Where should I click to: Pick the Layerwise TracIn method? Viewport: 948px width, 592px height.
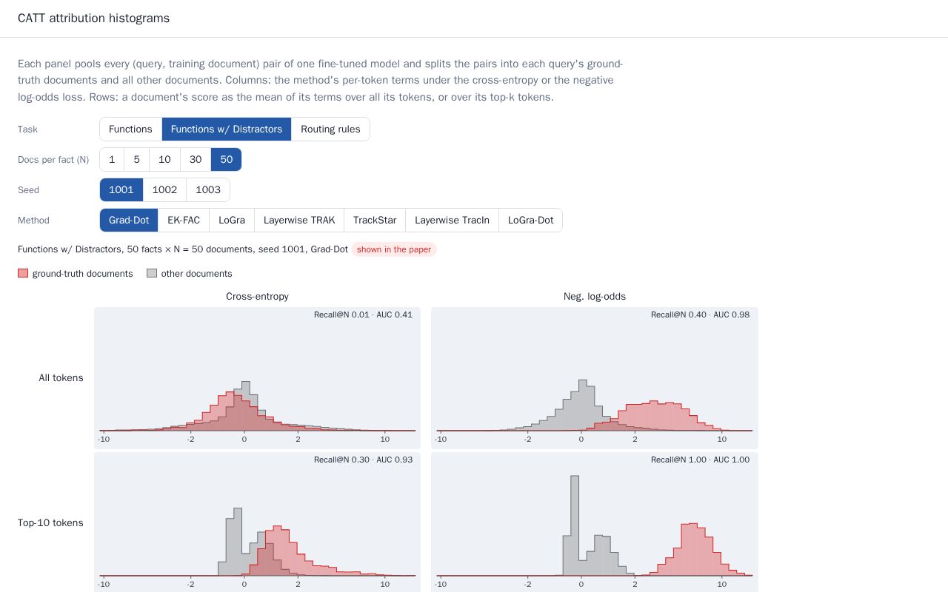pos(452,220)
